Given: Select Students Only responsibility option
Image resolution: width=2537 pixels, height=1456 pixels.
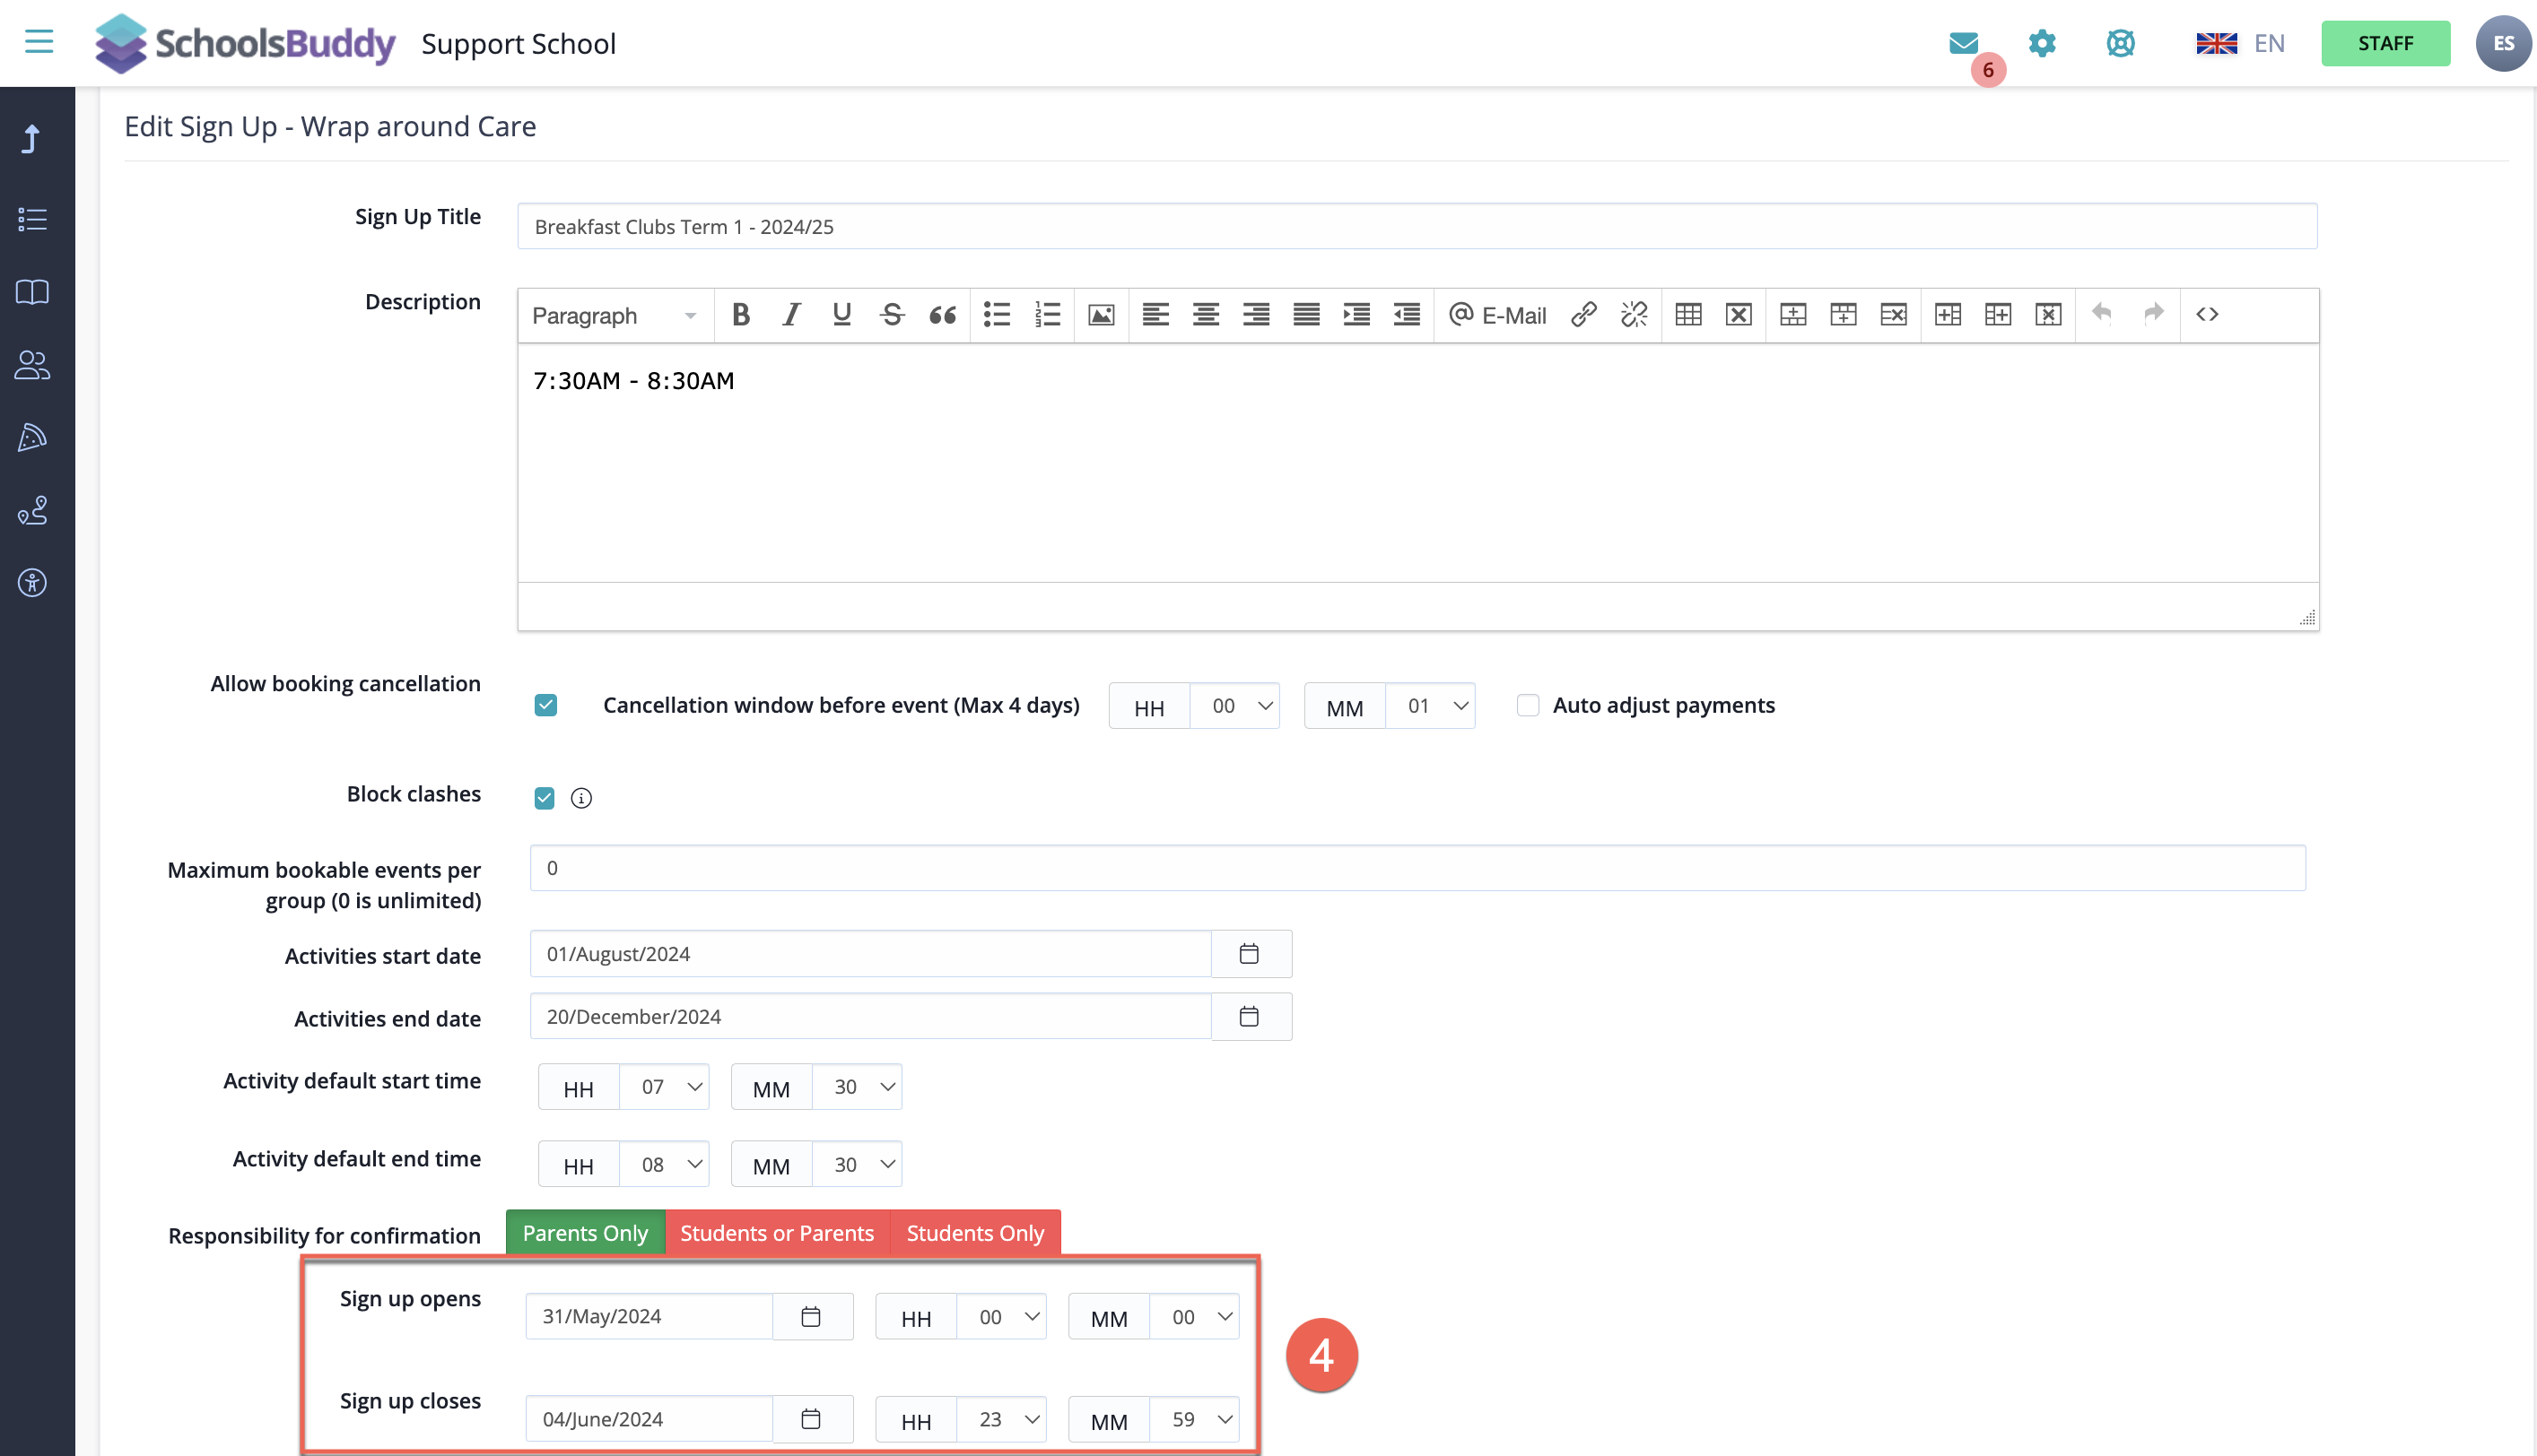Looking at the screenshot, I should click(975, 1233).
